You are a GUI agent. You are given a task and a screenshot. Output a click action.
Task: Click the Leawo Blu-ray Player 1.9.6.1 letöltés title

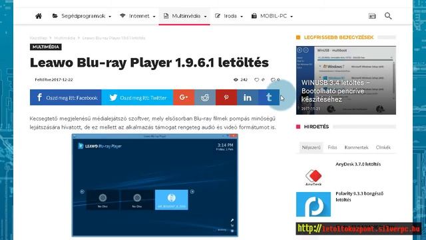(149, 63)
